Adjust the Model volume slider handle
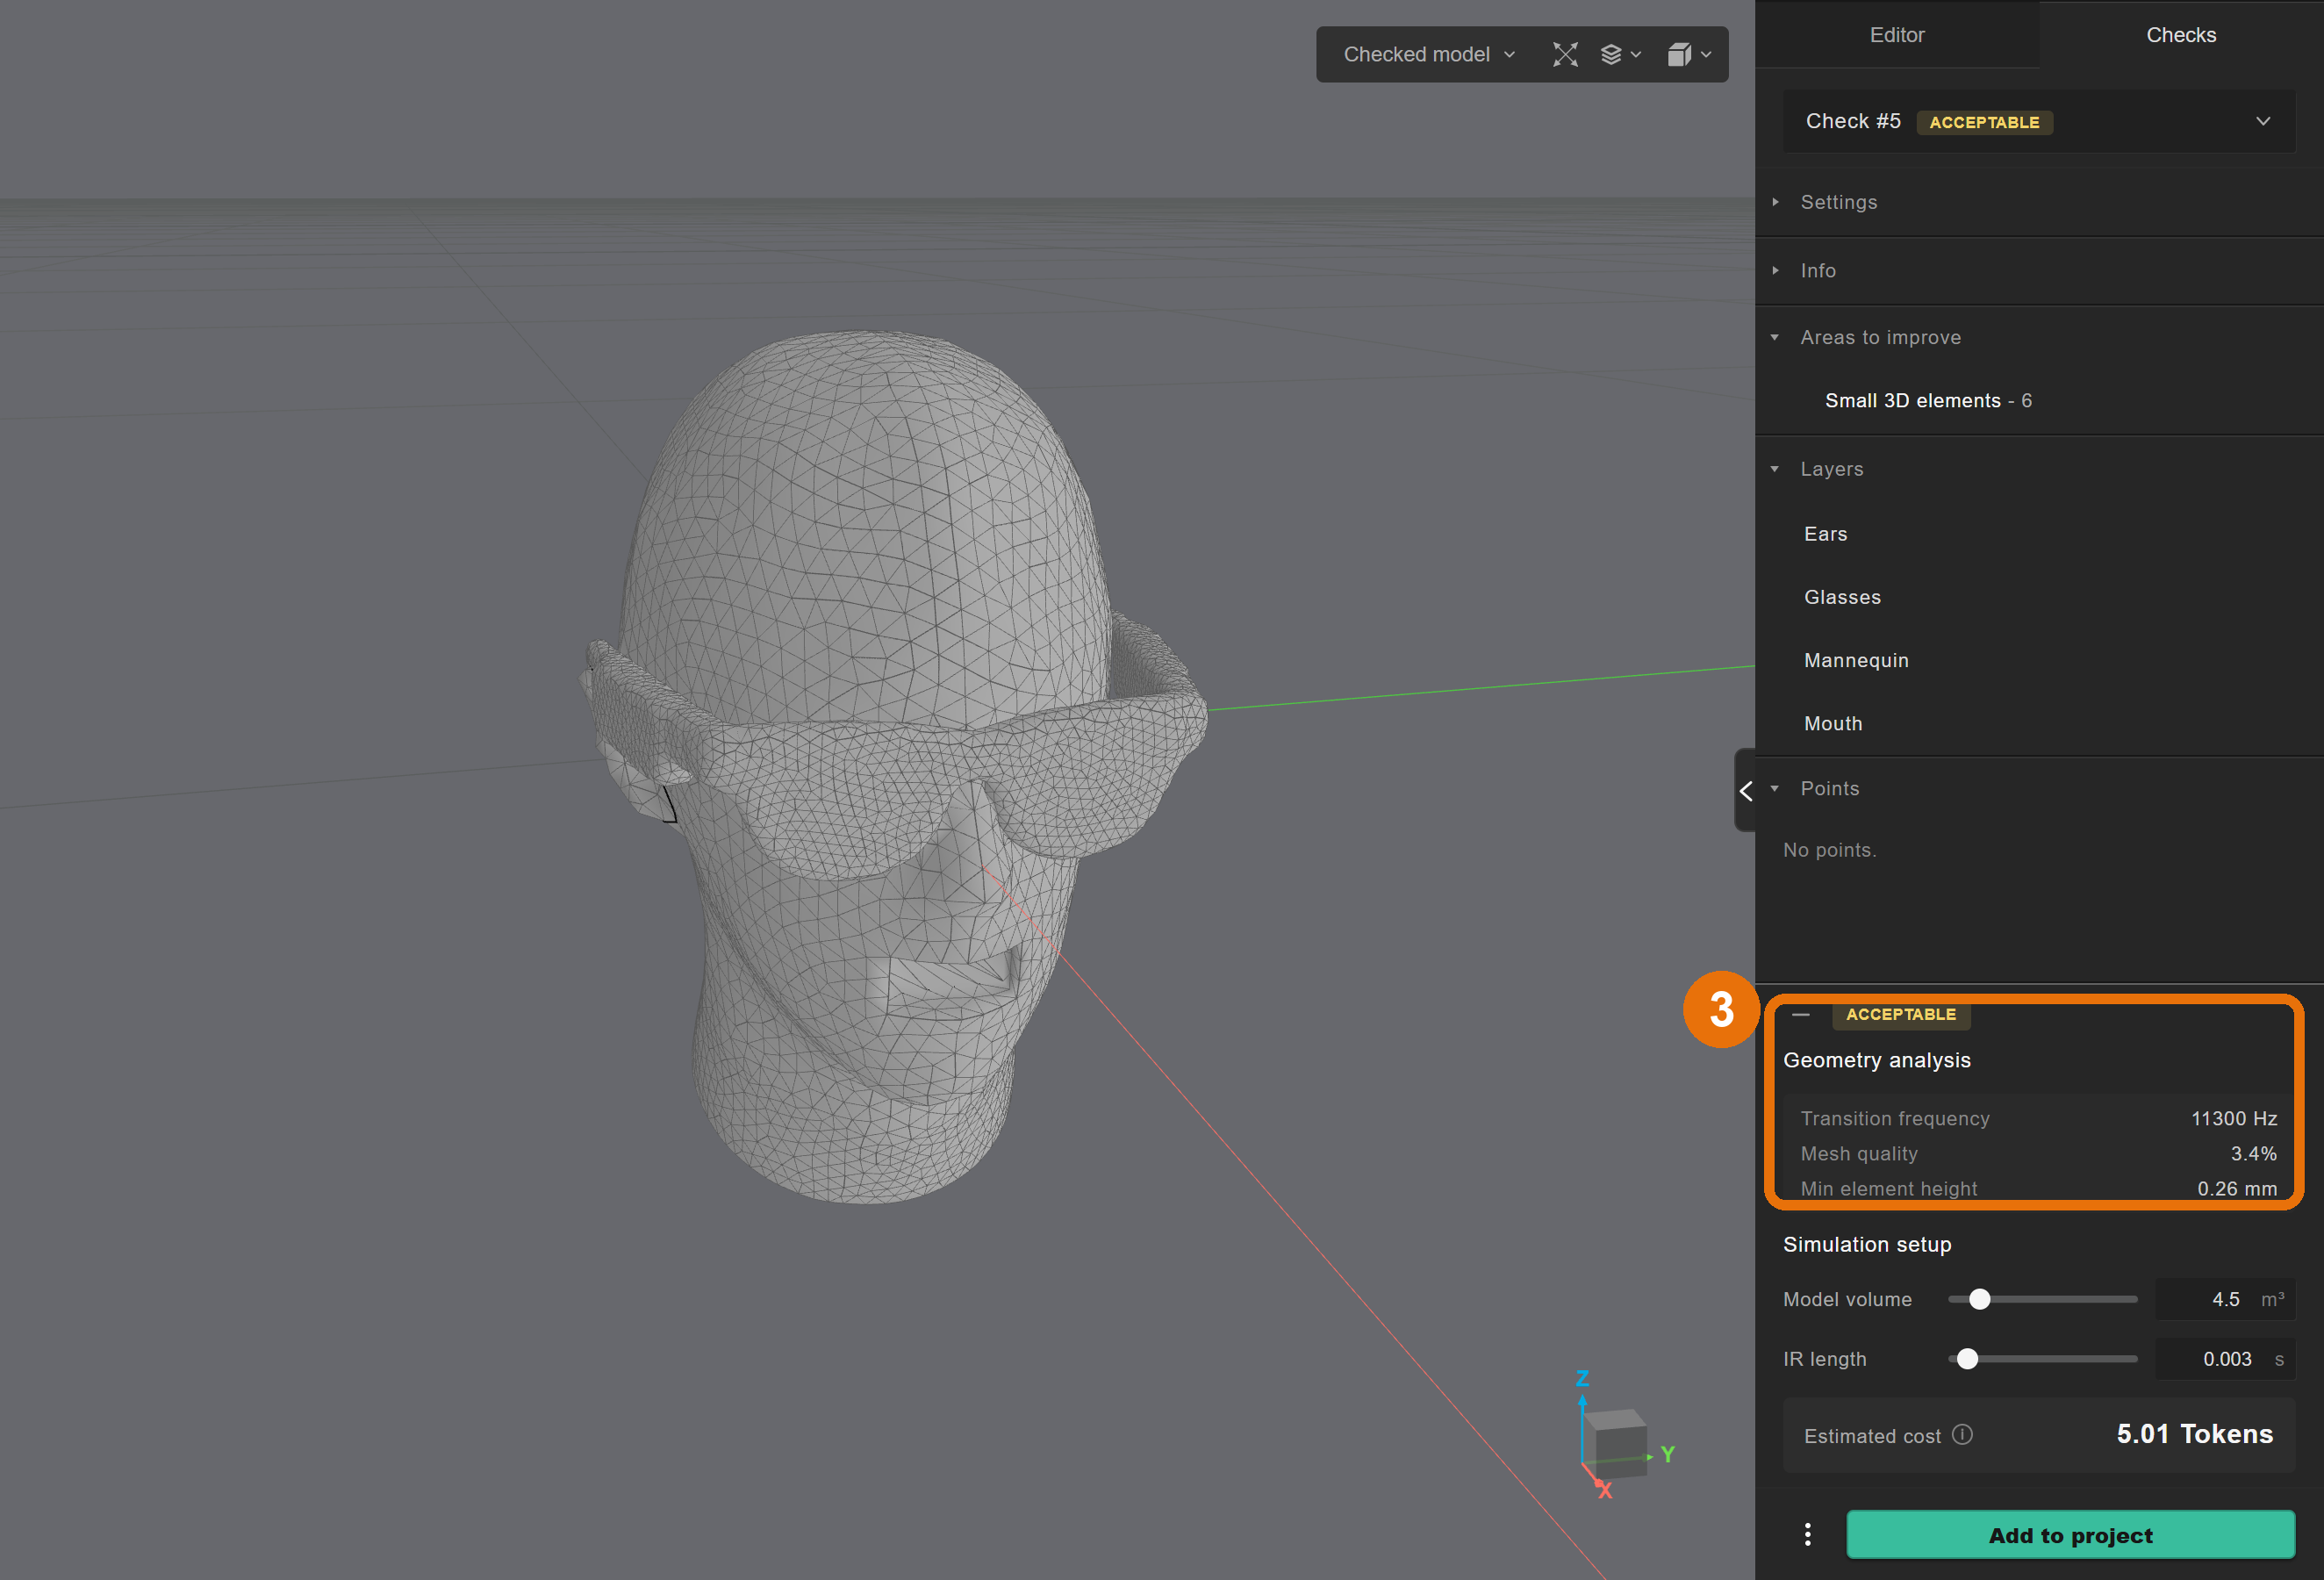 coord(1979,1299)
